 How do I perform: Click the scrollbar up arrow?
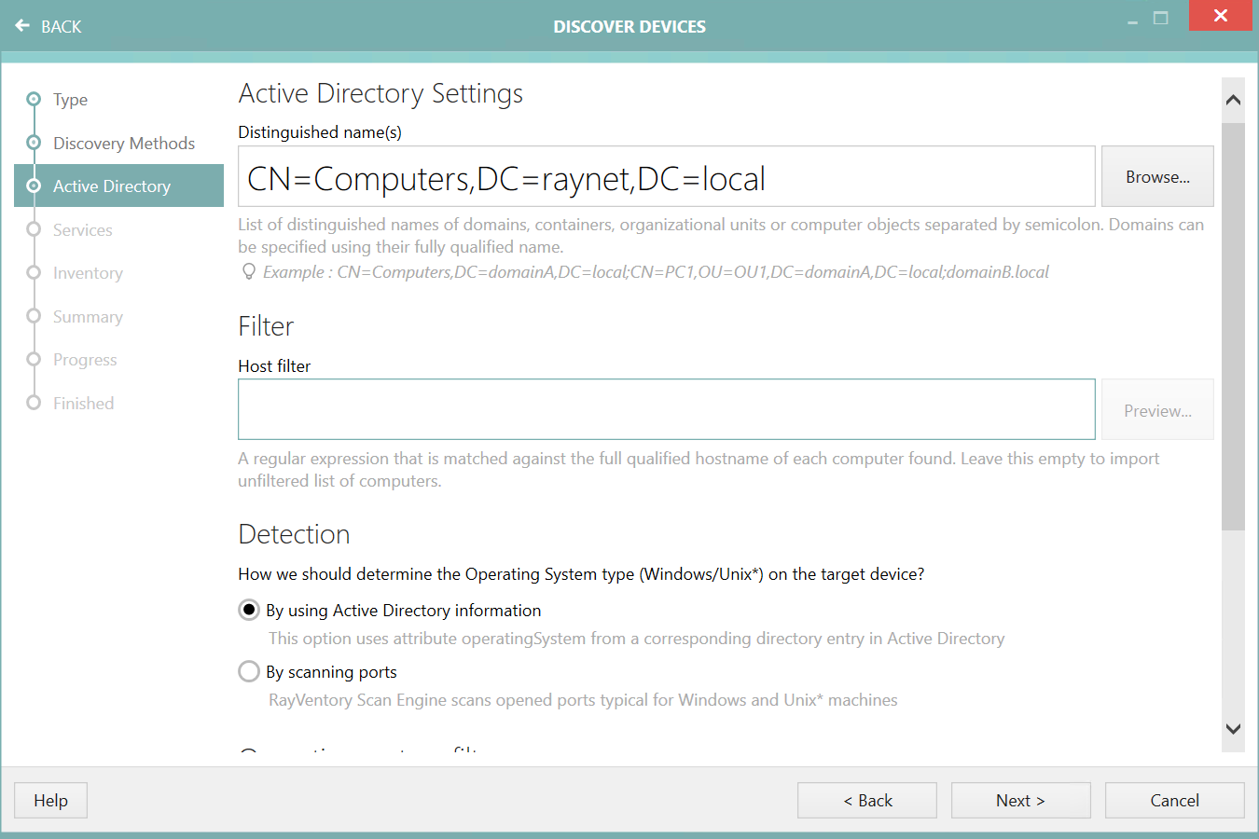tap(1233, 98)
